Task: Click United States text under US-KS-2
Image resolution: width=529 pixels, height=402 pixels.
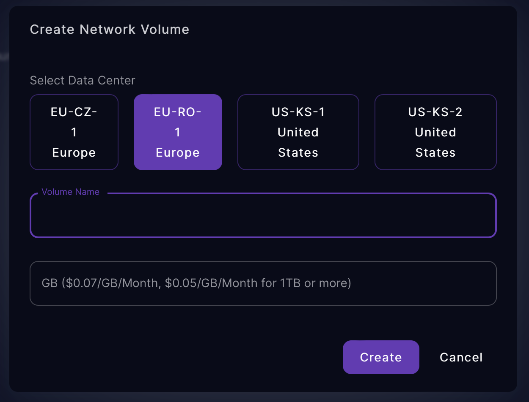Action: (x=435, y=142)
